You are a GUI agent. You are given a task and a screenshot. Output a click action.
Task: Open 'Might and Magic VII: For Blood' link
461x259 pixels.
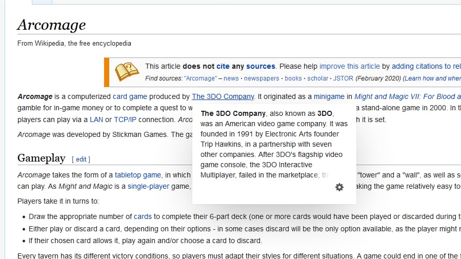click(x=408, y=96)
